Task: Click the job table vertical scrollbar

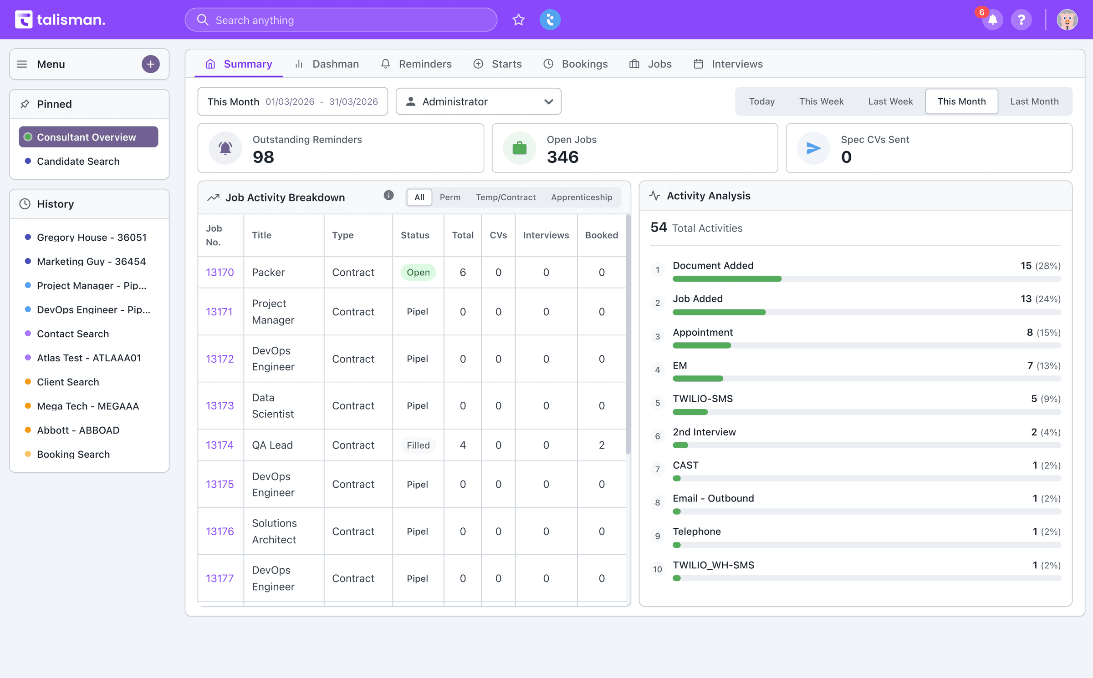Action: [628, 334]
